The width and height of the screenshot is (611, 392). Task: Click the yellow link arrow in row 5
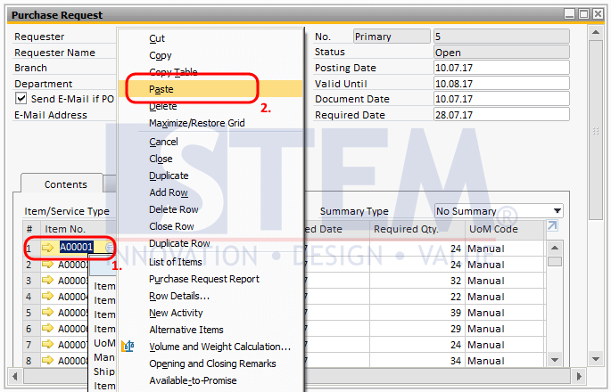point(47,312)
